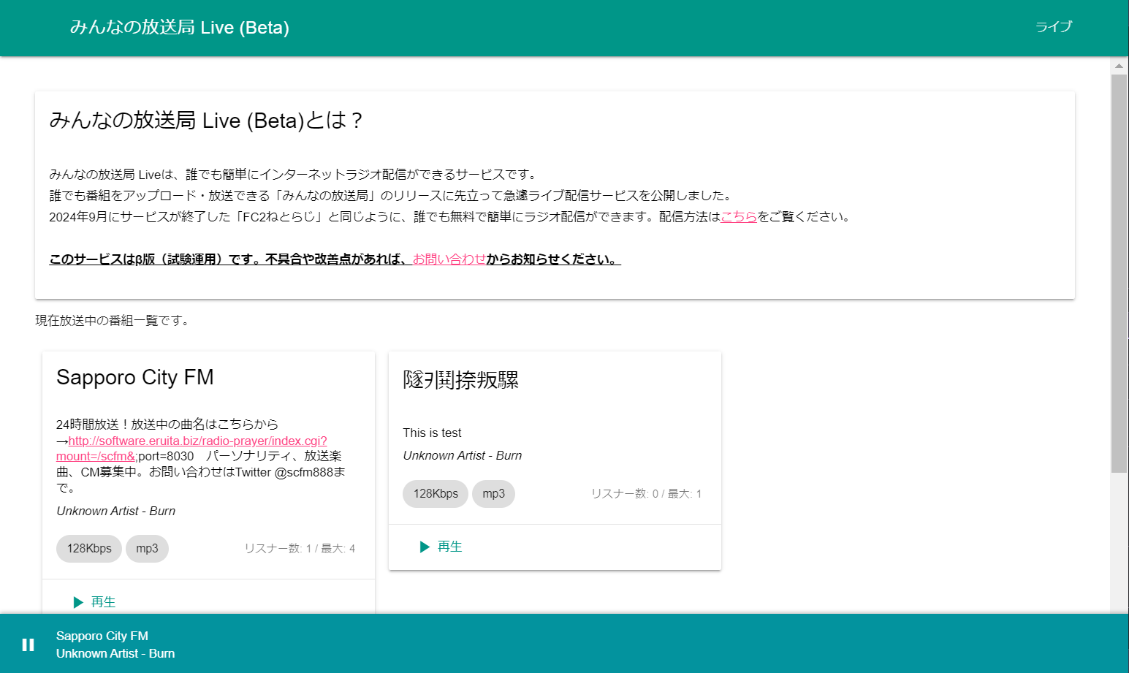The height and width of the screenshot is (673, 1129).
Task: Open the お問い合わせ contact link
Action: (x=449, y=259)
